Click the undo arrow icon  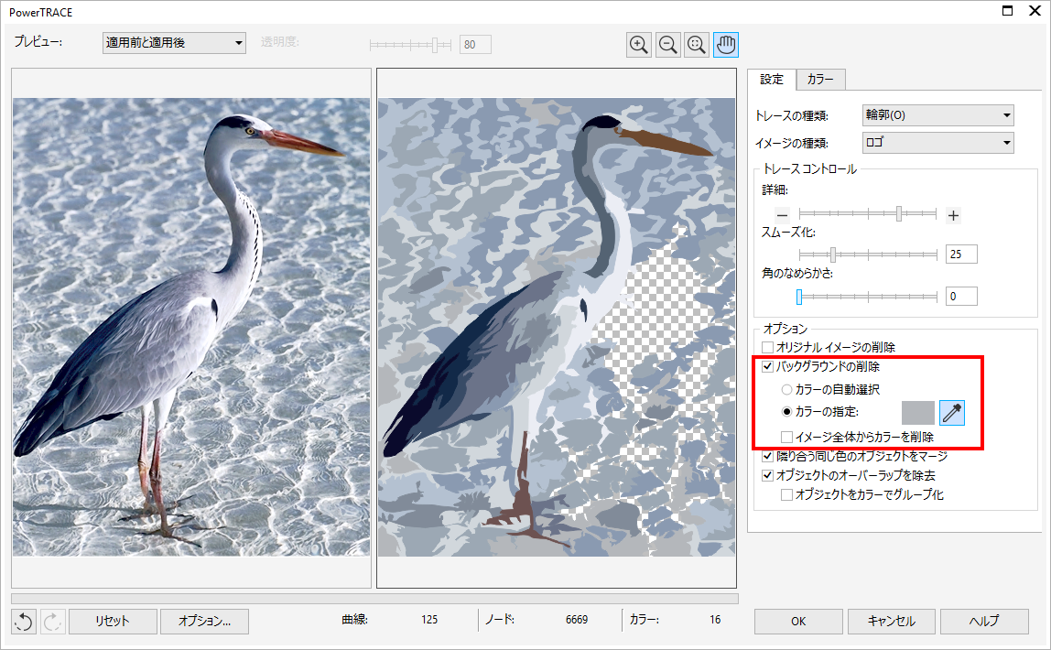(x=24, y=622)
